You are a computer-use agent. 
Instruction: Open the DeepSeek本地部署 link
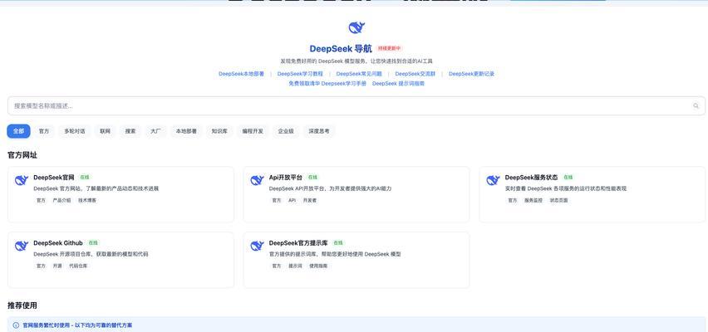pyautogui.click(x=241, y=74)
